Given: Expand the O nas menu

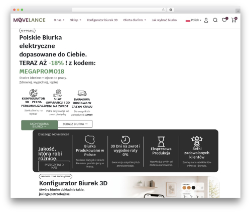Looking at the screenshot, I should (59, 20).
